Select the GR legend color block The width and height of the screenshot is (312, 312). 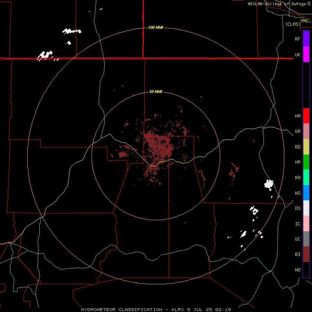306,131
